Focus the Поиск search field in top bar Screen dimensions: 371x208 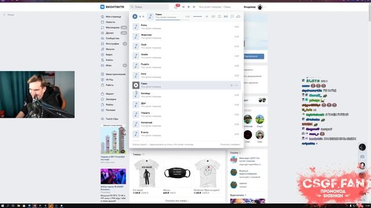point(150,7)
